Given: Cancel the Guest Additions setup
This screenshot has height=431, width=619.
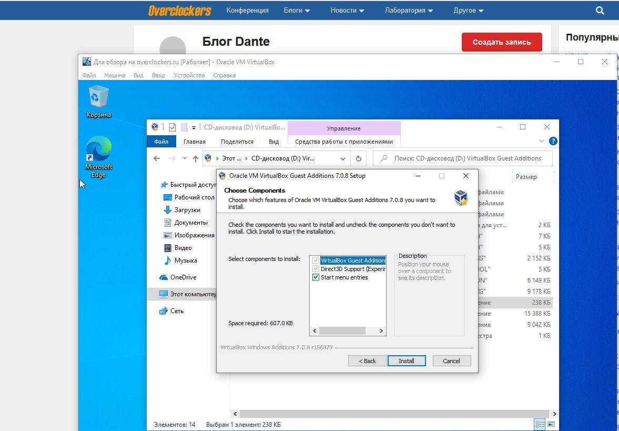Looking at the screenshot, I should click(452, 360).
